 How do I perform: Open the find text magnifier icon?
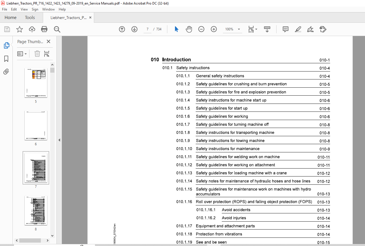point(57,29)
